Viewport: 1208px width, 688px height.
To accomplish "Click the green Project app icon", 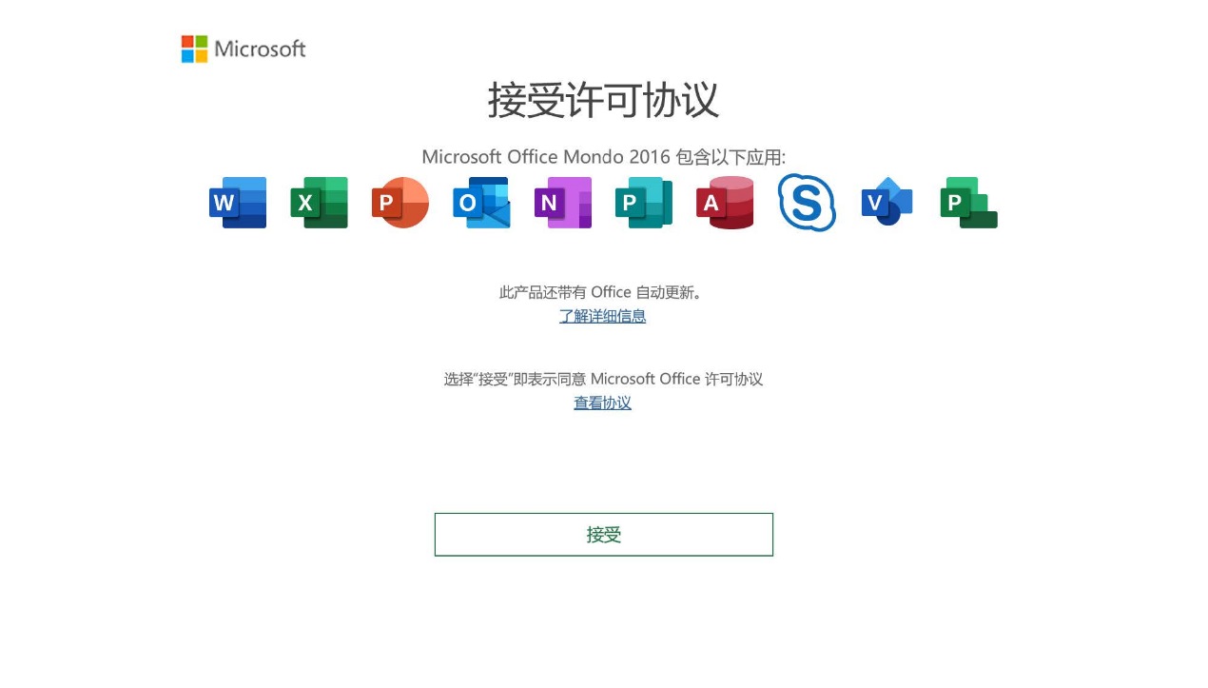I will [968, 203].
